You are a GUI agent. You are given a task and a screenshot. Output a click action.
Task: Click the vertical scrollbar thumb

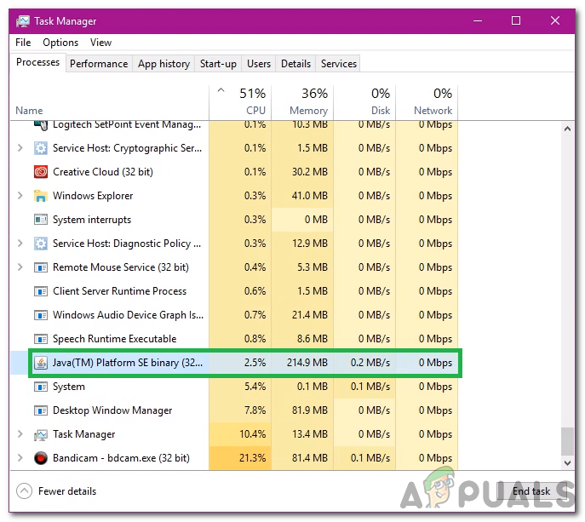[x=567, y=441]
